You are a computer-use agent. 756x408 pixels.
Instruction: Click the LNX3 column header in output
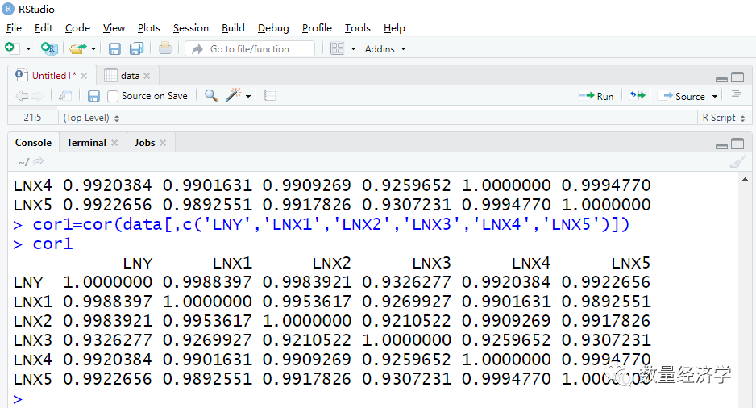click(431, 264)
